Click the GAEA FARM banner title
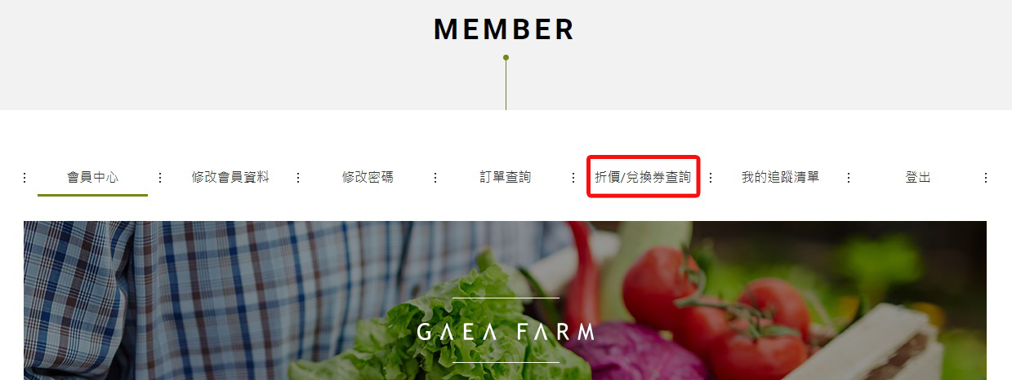This screenshot has height=380, width=1012. (x=506, y=332)
